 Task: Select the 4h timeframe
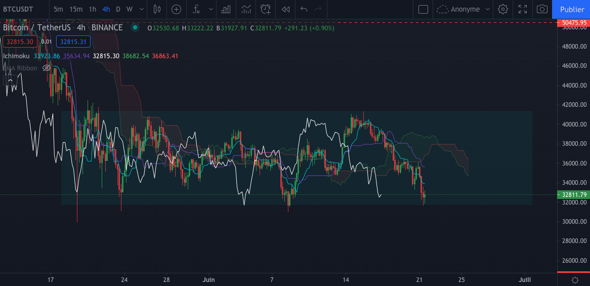106,9
